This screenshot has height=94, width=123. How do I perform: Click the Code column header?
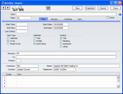coord(11,75)
